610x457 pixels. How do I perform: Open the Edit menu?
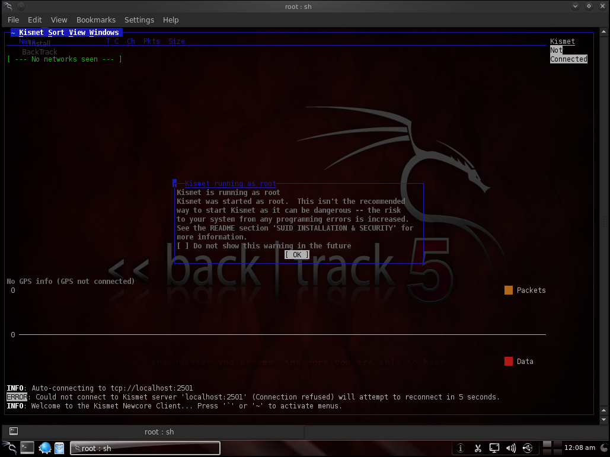pyautogui.click(x=34, y=20)
